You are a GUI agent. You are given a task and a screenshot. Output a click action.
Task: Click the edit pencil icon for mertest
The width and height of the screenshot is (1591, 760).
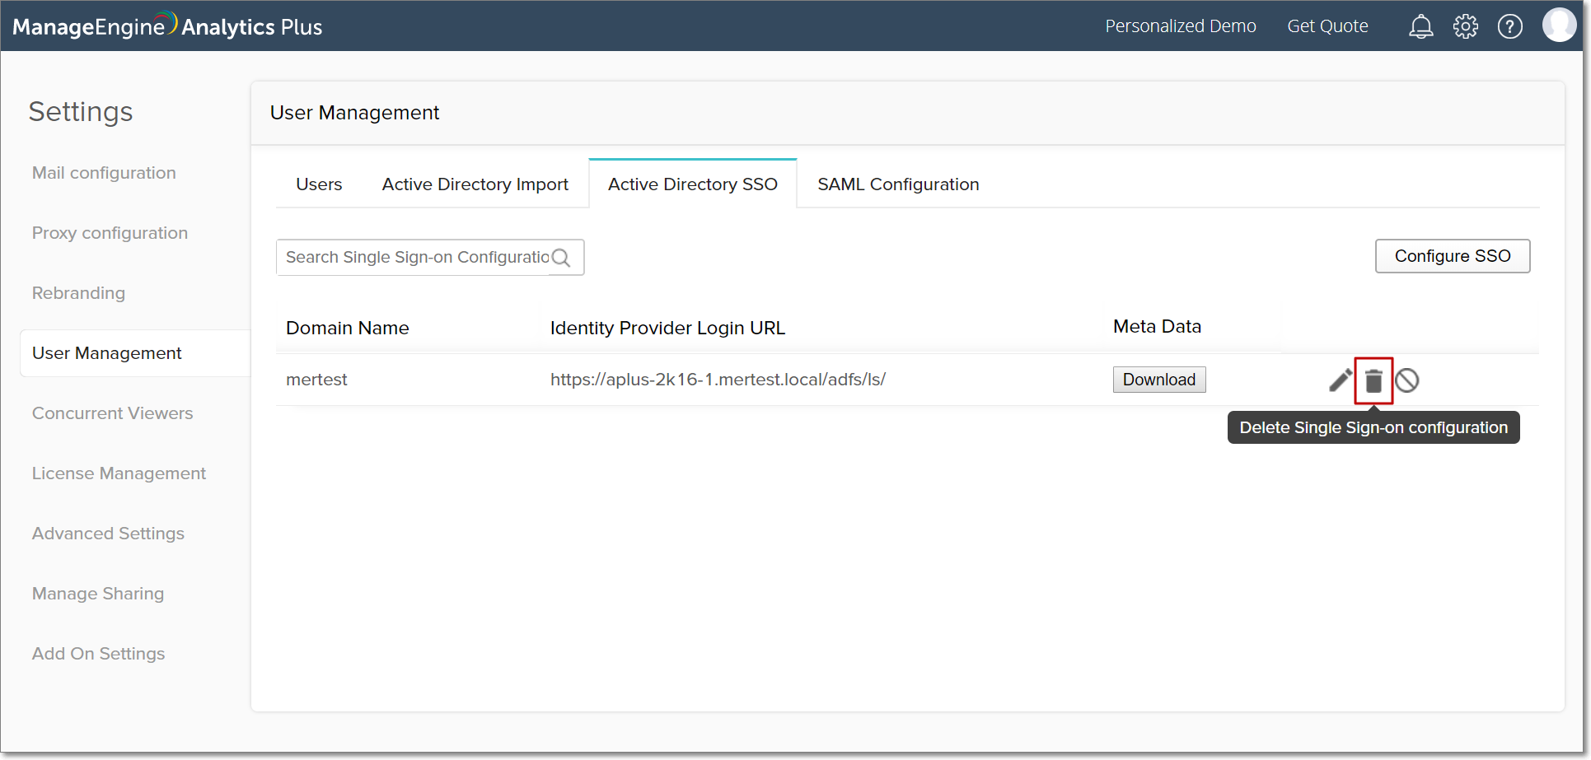pos(1340,380)
